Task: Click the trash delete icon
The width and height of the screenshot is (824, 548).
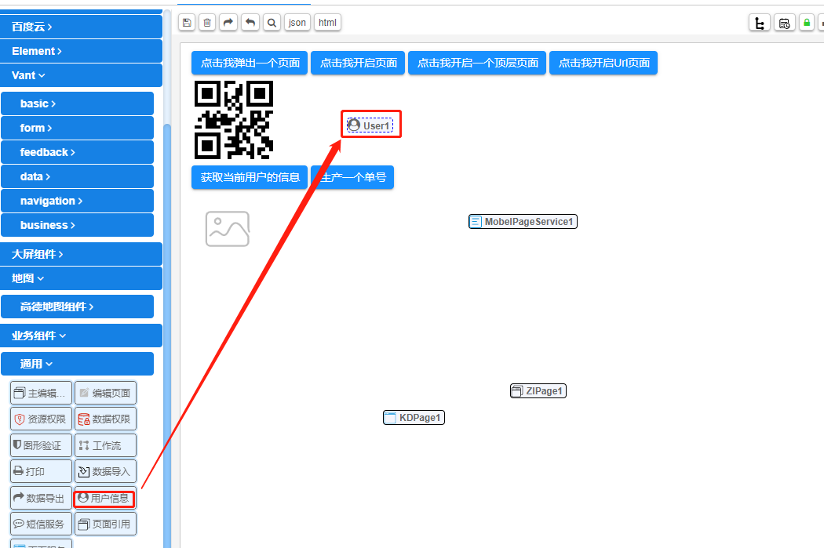Action: click(x=207, y=23)
